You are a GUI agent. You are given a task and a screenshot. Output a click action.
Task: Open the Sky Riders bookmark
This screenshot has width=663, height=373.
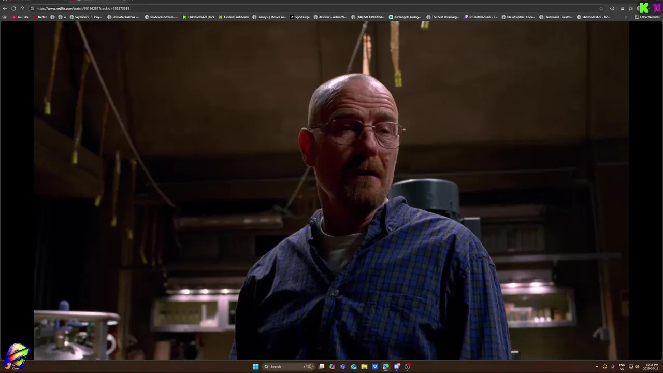pos(79,17)
